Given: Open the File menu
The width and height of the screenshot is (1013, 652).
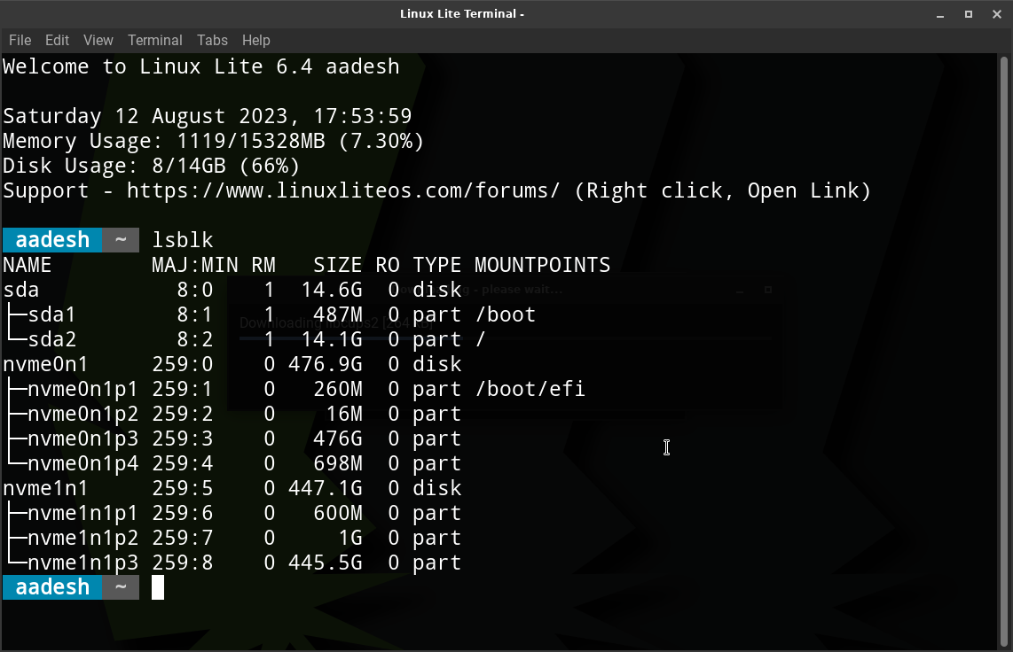Looking at the screenshot, I should [20, 40].
